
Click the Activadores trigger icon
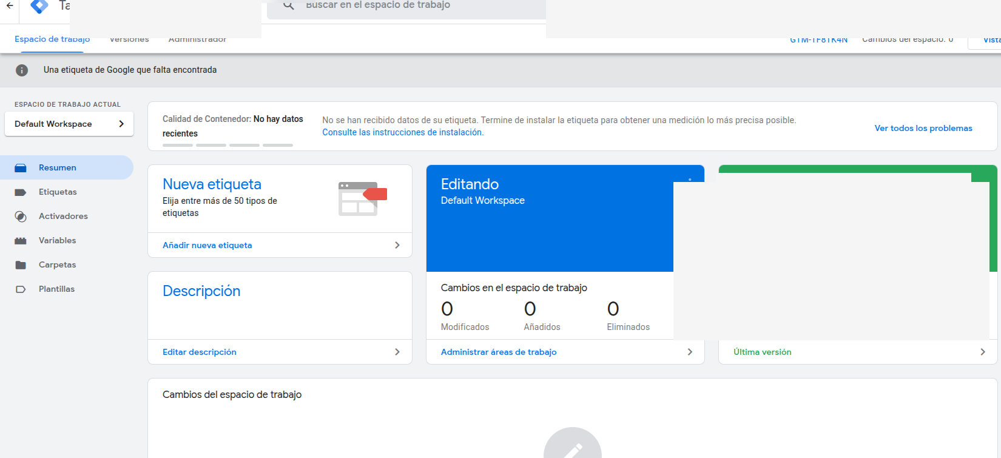(x=21, y=217)
